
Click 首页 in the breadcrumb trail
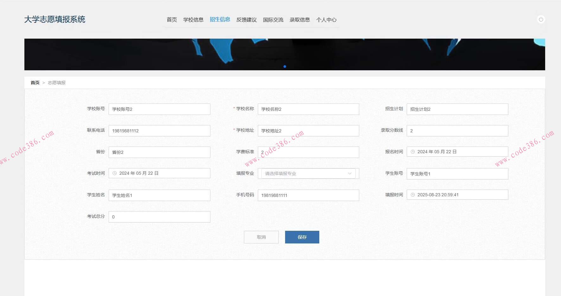point(35,83)
